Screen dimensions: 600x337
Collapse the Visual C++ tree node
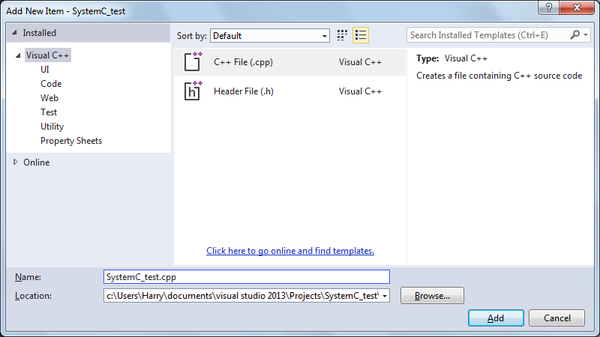[x=18, y=55]
